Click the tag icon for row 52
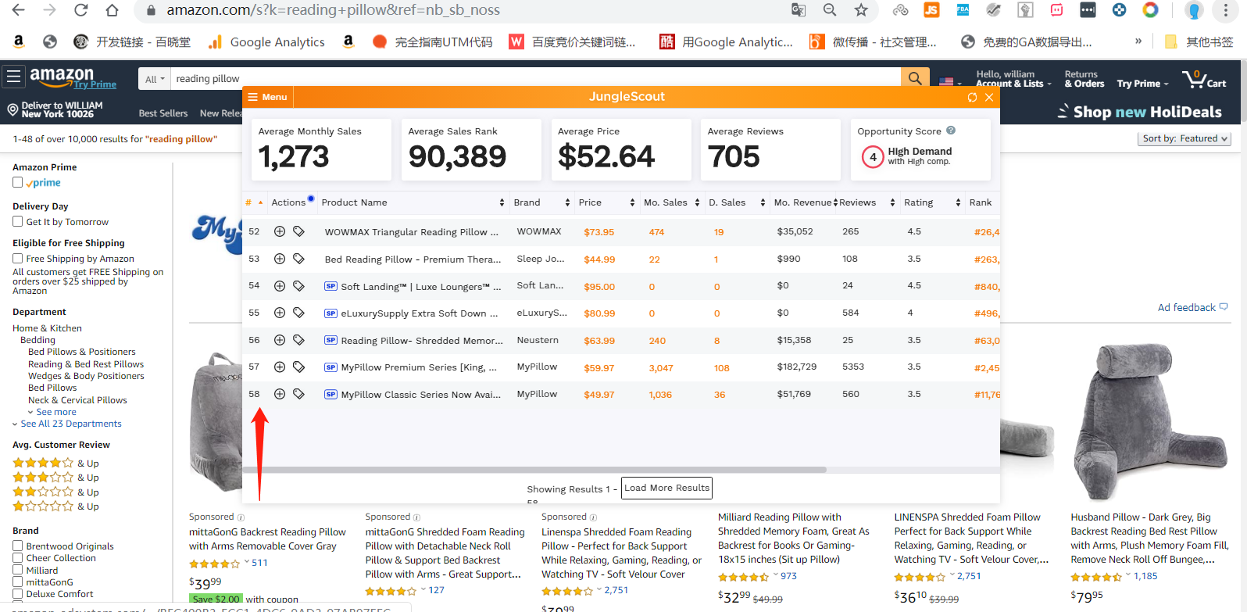This screenshot has height=612, width=1247. click(298, 231)
